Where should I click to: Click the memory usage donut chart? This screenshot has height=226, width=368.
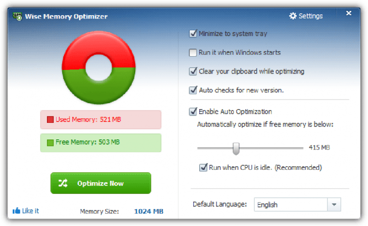pos(98,67)
